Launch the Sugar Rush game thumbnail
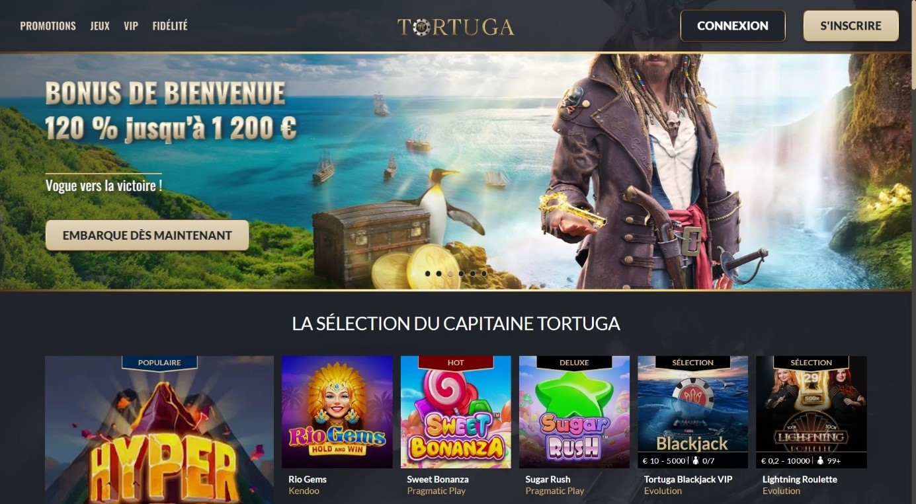Image resolution: width=916 pixels, height=504 pixels. pyautogui.click(x=574, y=412)
